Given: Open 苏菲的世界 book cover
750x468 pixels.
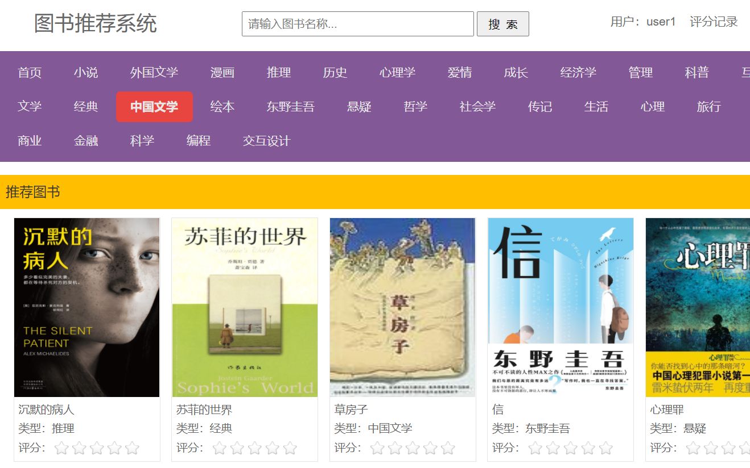Looking at the screenshot, I should pos(245,307).
